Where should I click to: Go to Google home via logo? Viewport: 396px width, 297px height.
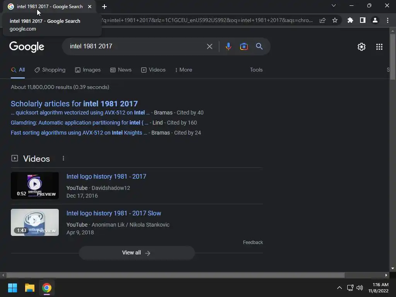27,47
